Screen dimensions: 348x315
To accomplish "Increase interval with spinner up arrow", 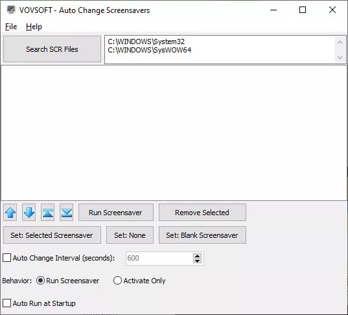I will [197, 256].
